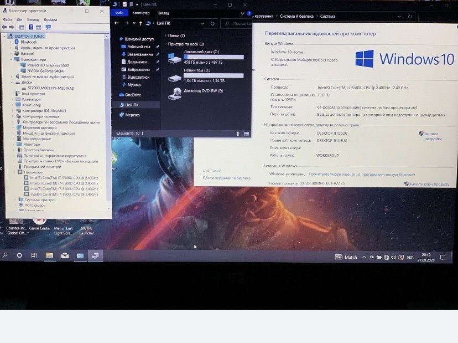Open Музика in Explorer sidebar
Viewport: 458px width, 343px height.
[134, 85]
